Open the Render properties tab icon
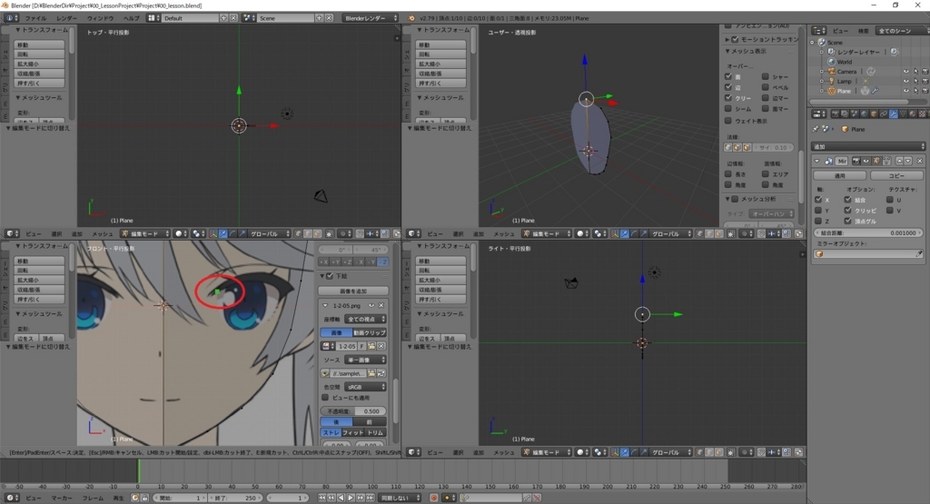The height and width of the screenshot is (504, 930). click(836, 114)
